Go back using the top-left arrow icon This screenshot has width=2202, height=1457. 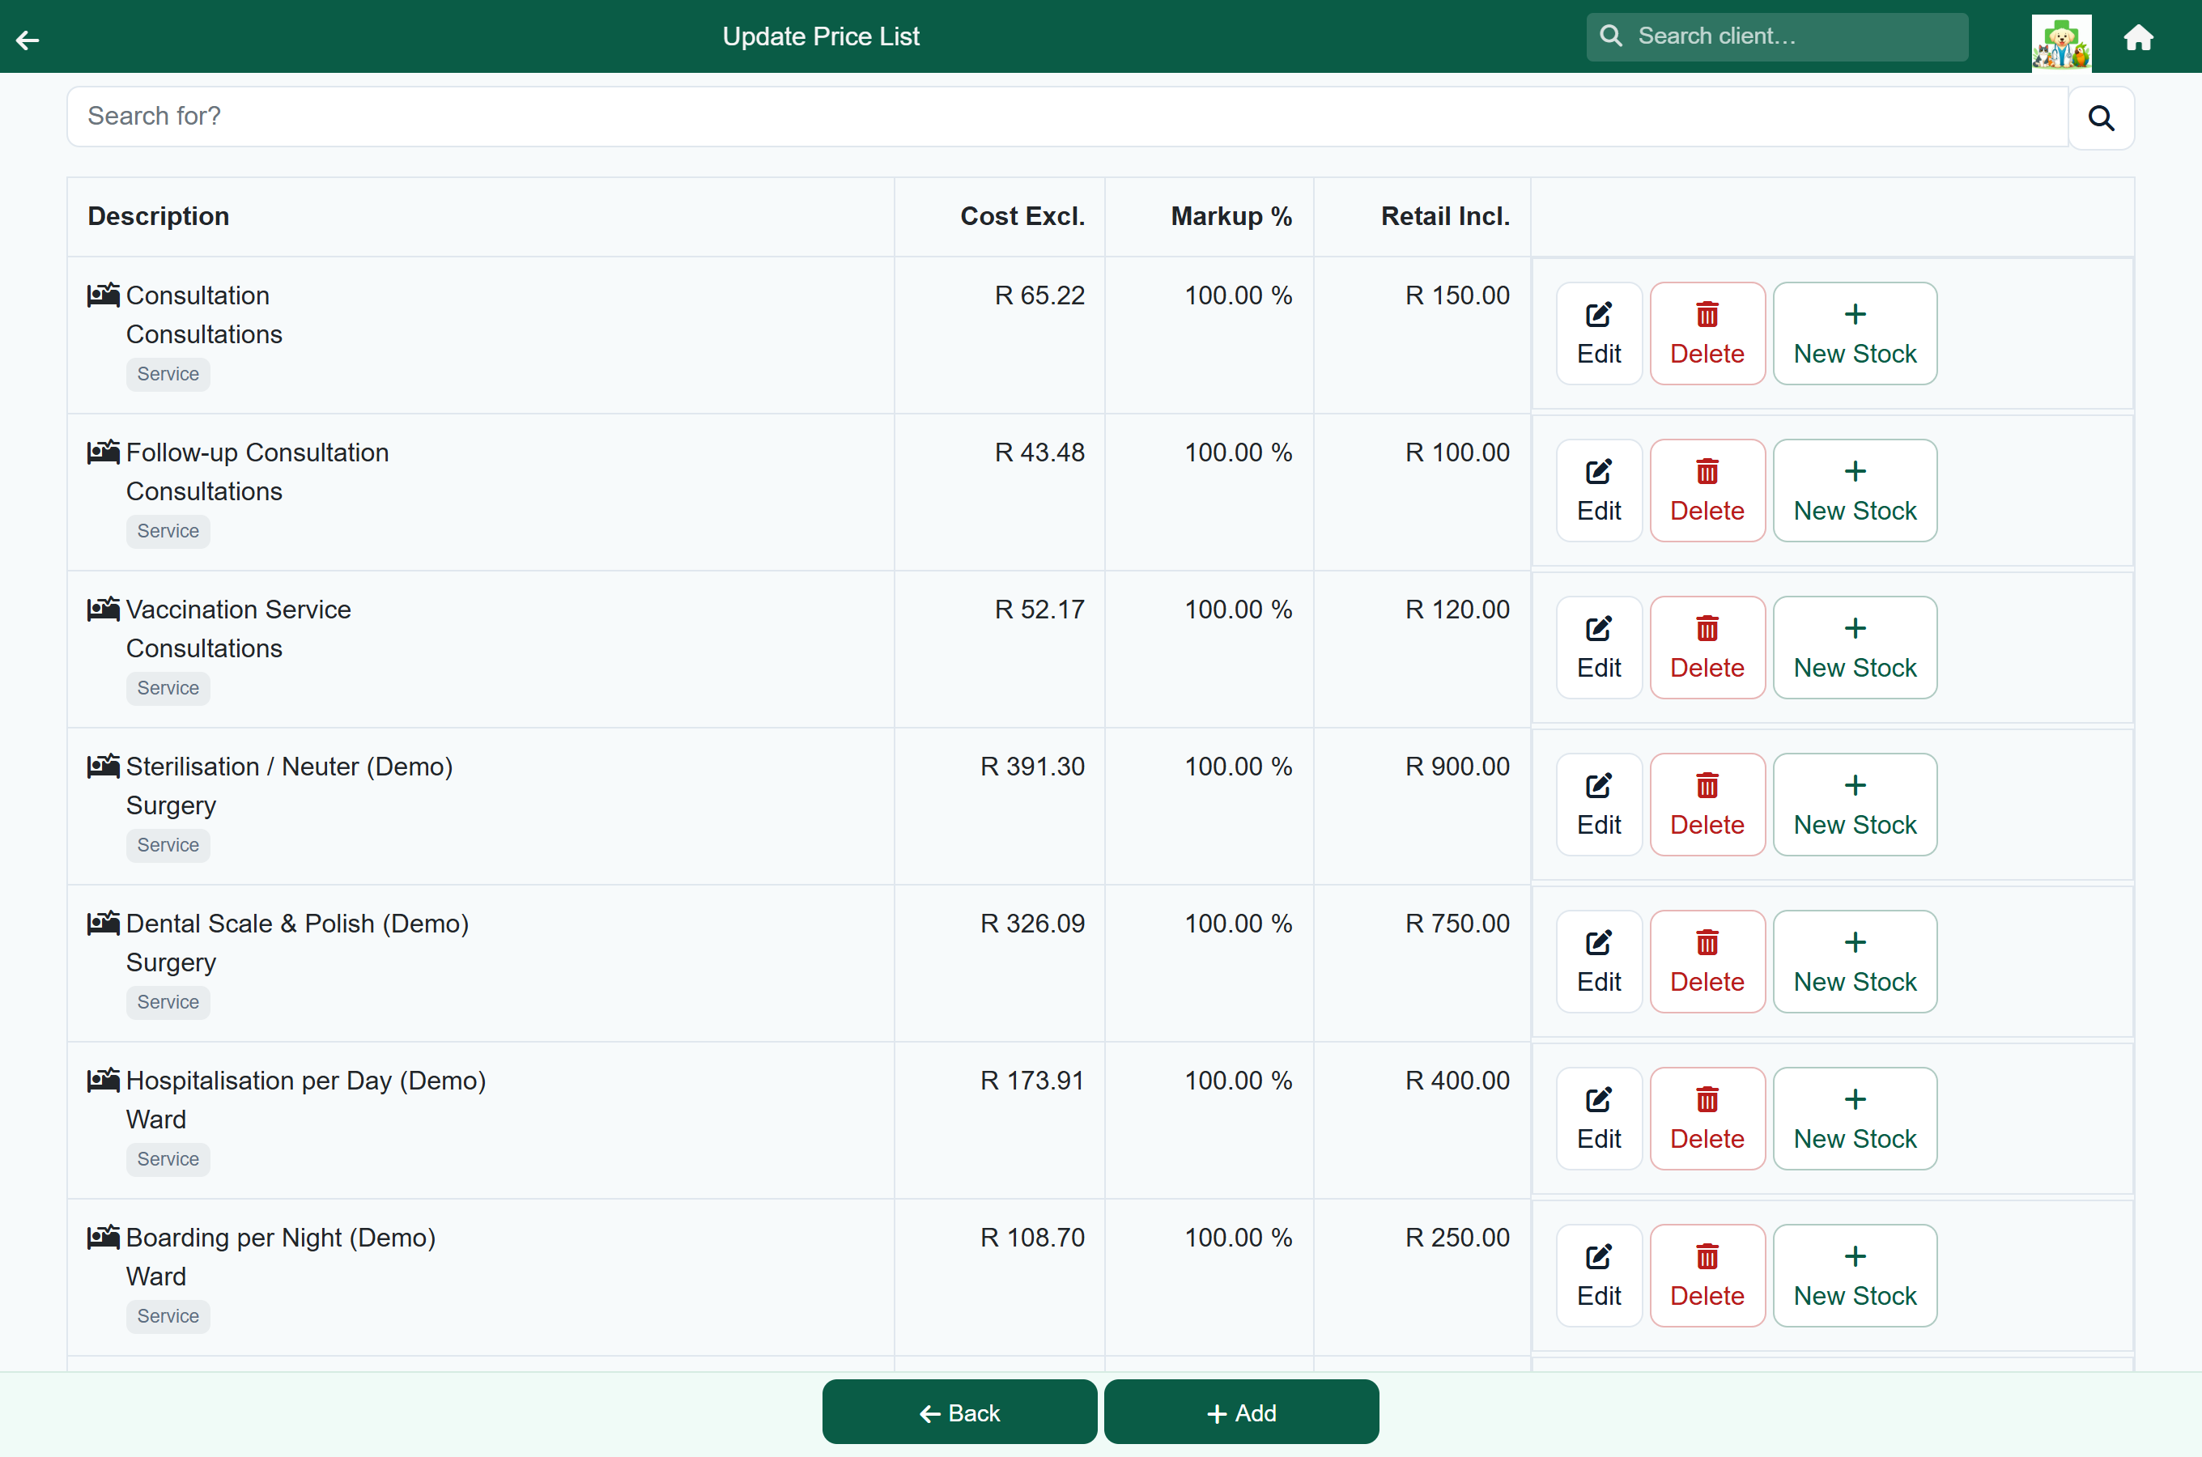28,38
